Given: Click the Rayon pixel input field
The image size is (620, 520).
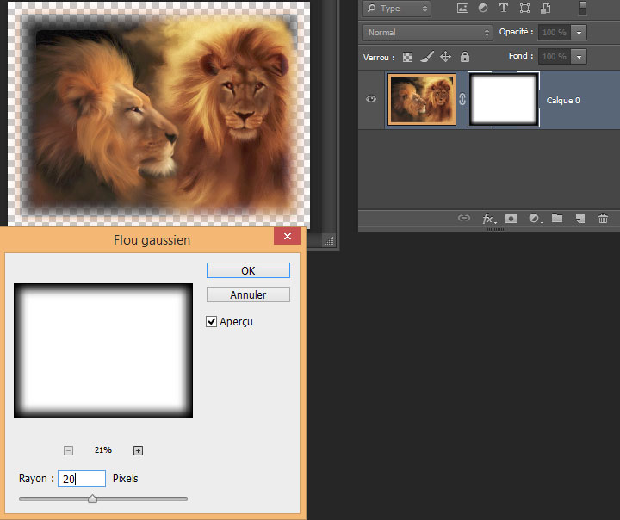Looking at the screenshot, I should click(81, 479).
